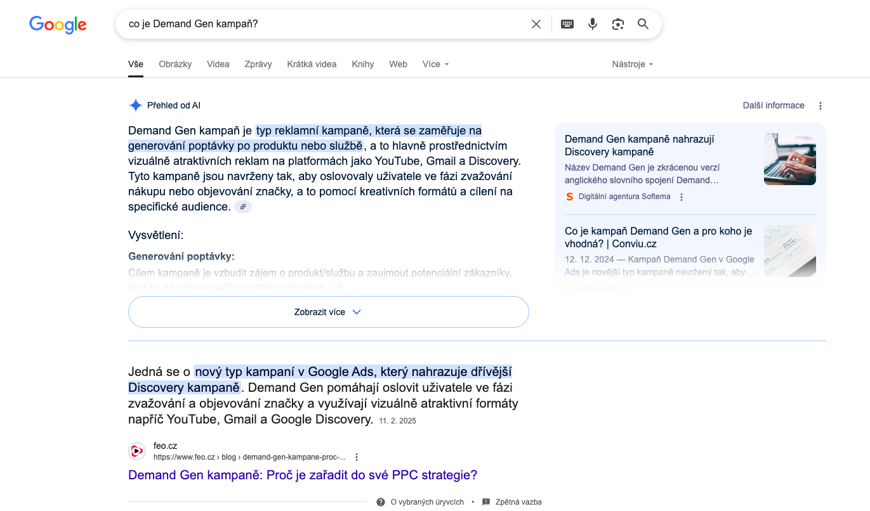870x511 pixels.
Task: Open Google Lens image search
Action: coord(618,24)
